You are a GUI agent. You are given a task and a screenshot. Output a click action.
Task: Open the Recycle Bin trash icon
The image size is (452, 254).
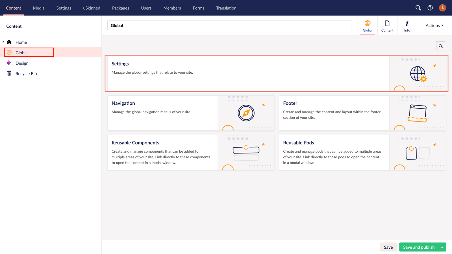(9, 73)
